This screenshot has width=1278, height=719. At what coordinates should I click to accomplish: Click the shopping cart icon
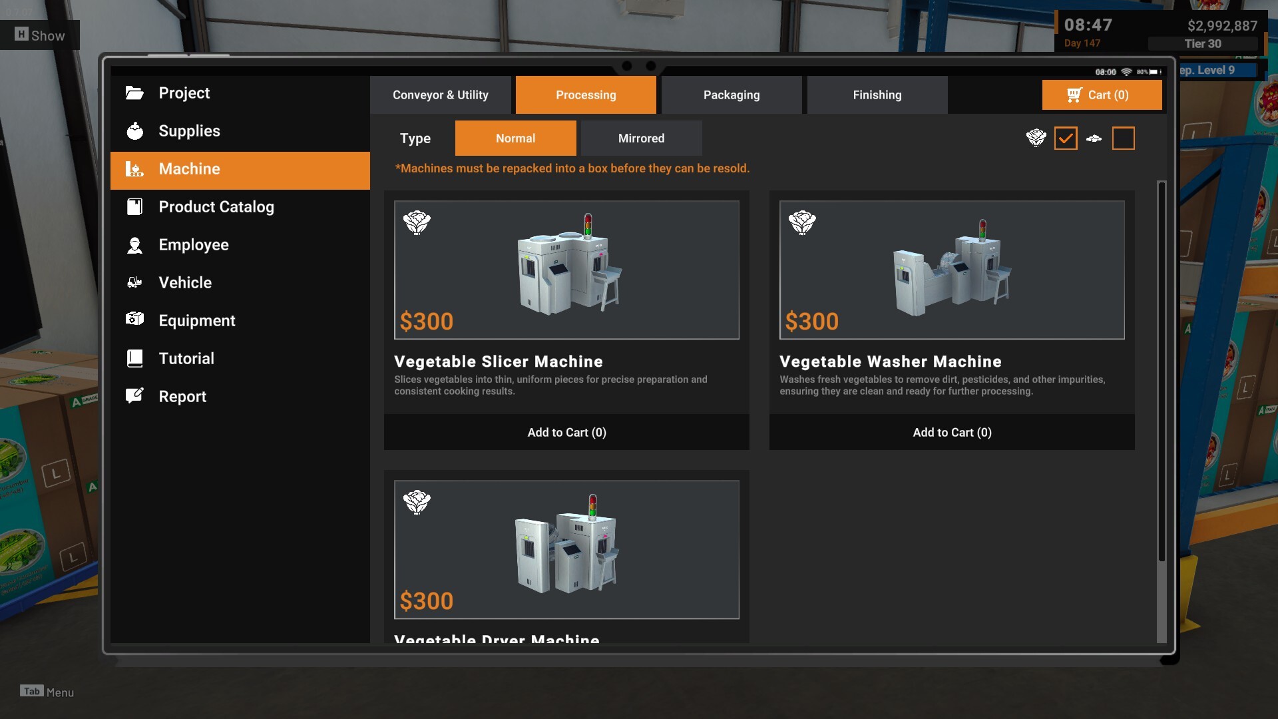[x=1074, y=95]
